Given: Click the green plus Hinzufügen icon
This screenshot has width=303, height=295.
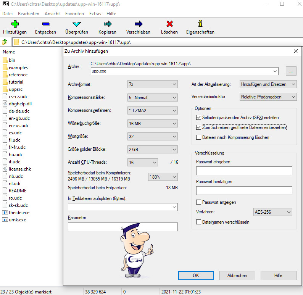Looking at the screenshot, I should pyautogui.click(x=15, y=24).
